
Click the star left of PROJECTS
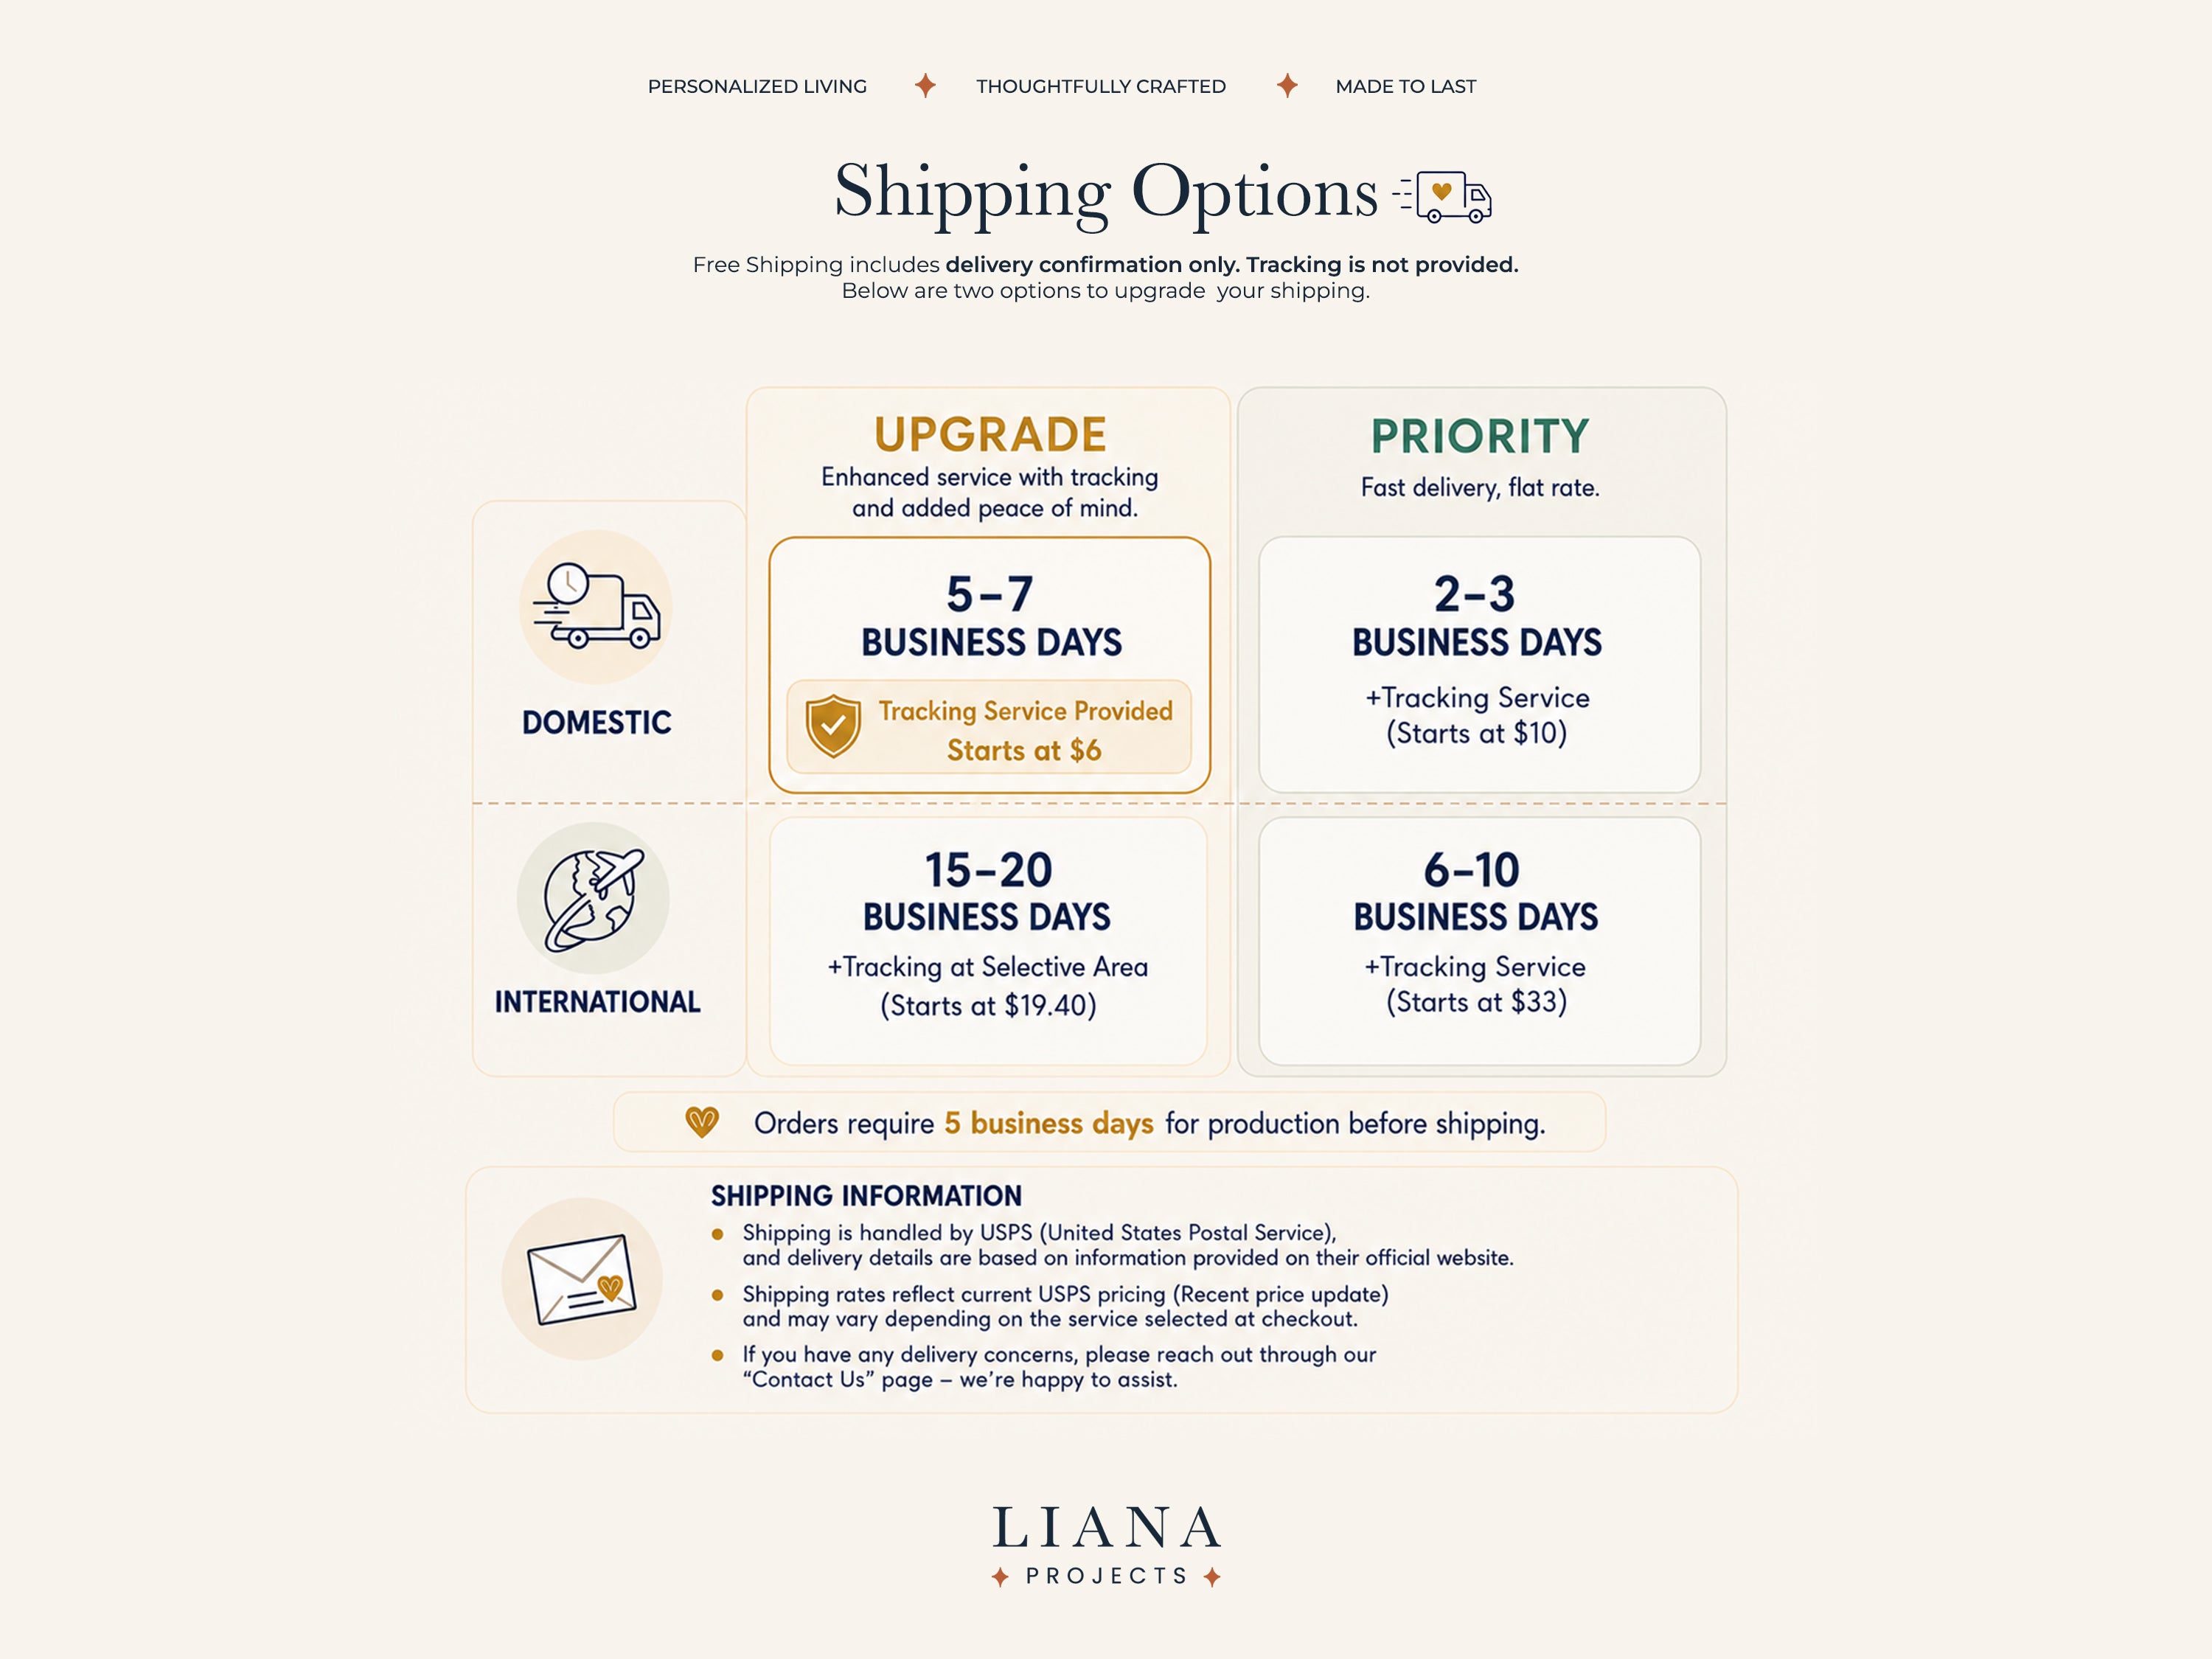(x=1000, y=1577)
